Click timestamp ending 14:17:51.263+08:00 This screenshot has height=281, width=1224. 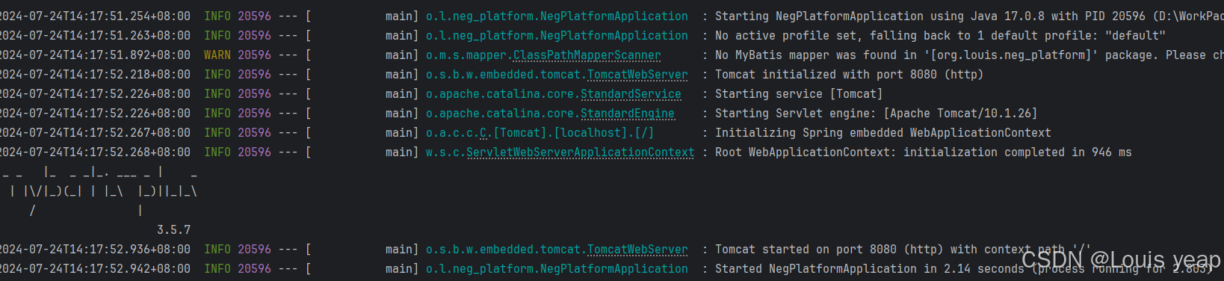[x=95, y=36]
